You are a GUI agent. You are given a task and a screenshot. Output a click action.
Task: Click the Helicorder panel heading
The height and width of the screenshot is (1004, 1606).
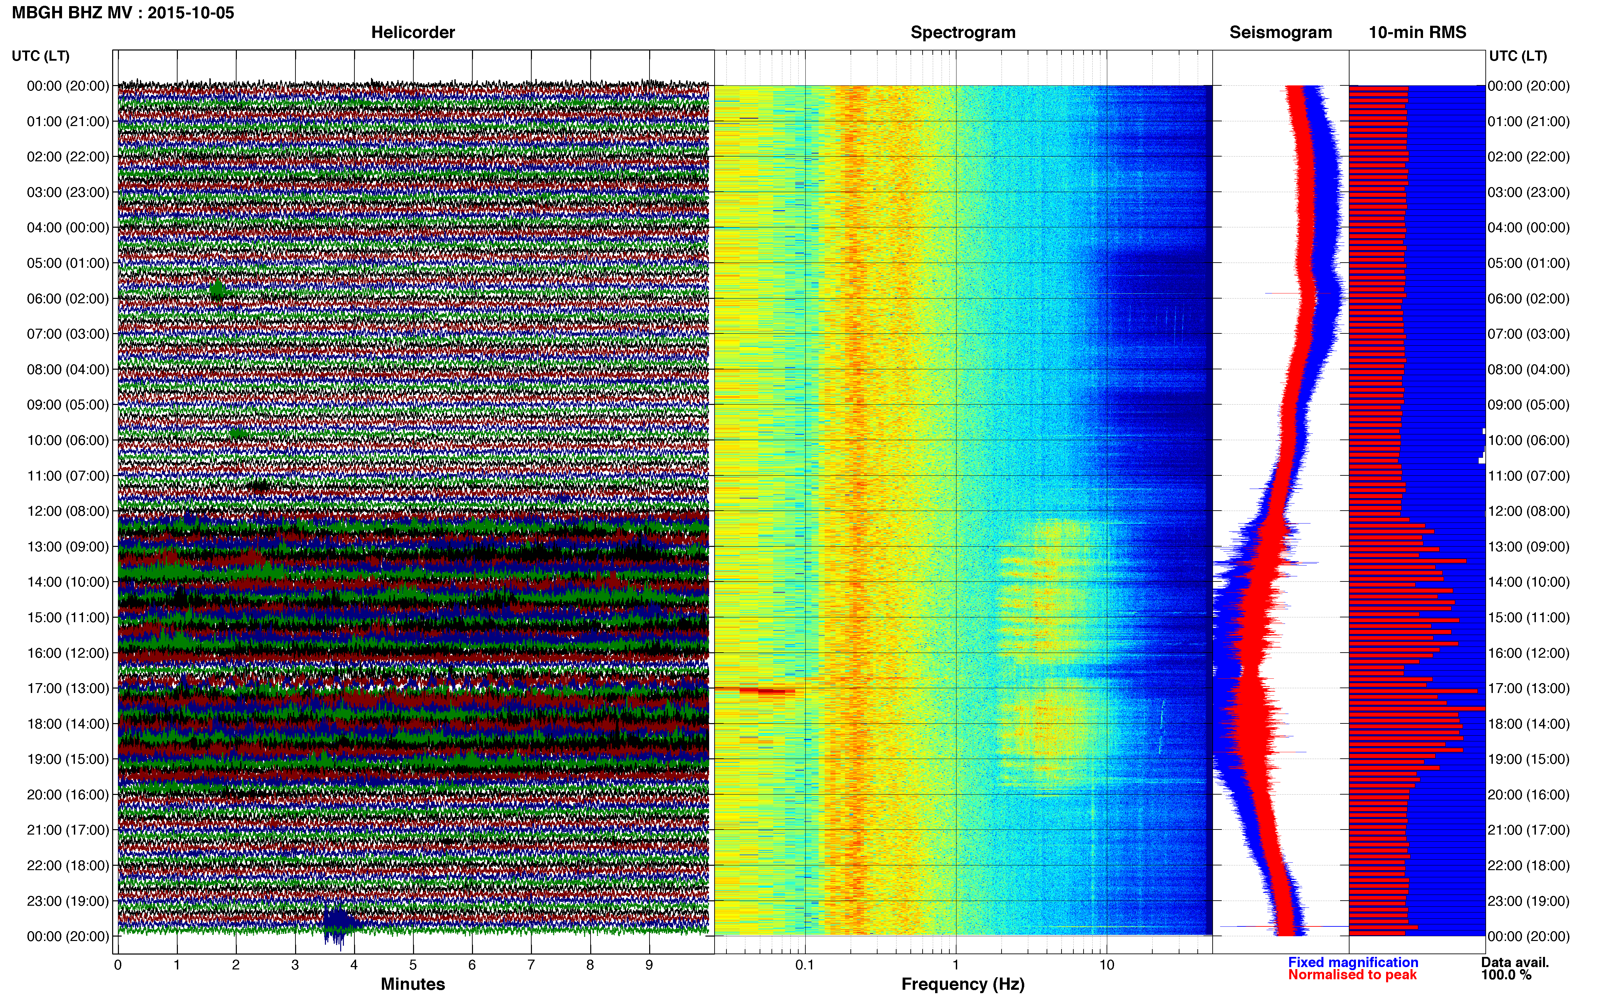click(412, 33)
